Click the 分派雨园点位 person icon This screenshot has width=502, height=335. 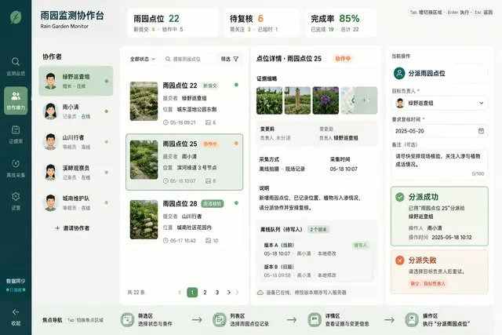[x=399, y=73]
